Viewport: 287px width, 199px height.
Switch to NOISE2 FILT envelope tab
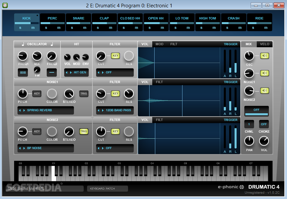pyautogui.click(x=159, y=120)
